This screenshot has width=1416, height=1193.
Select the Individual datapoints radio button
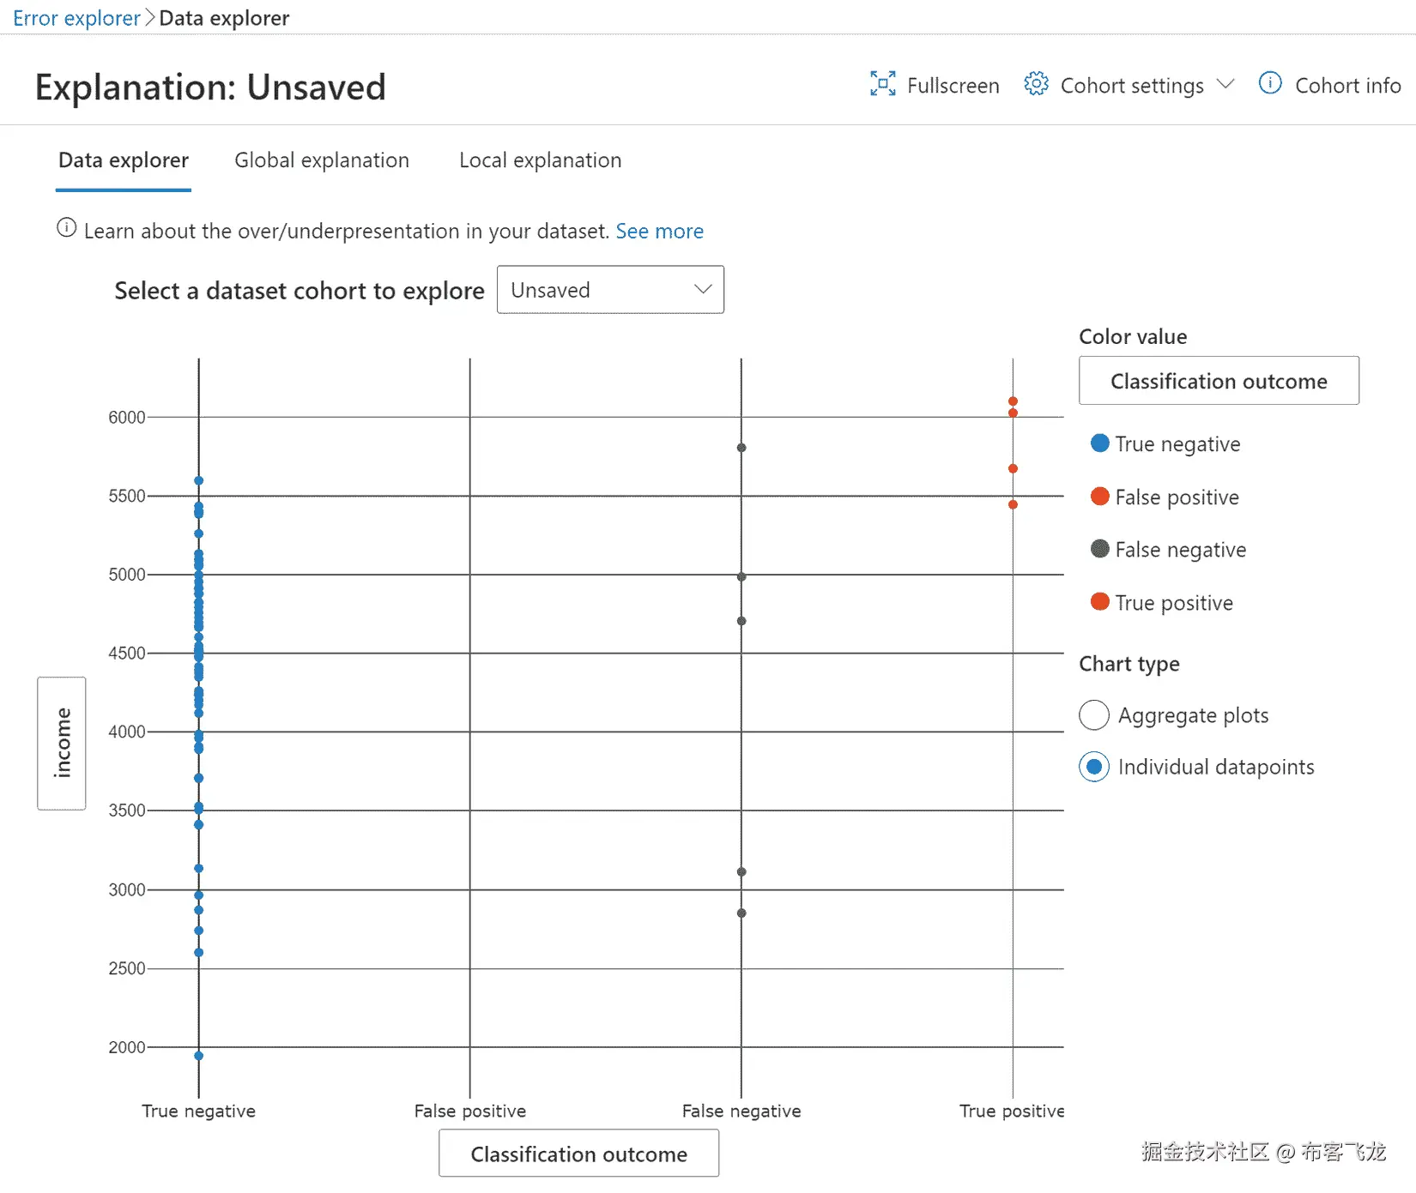1094,767
